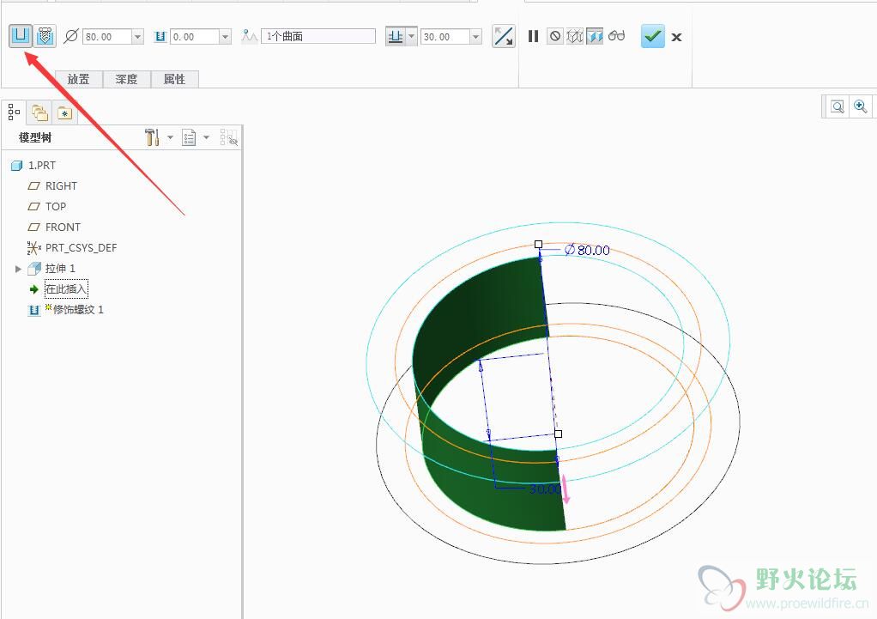The width and height of the screenshot is (877, 619).
Task: Click the Ø80.00 dimension in the model
Action: pos(587,250)
